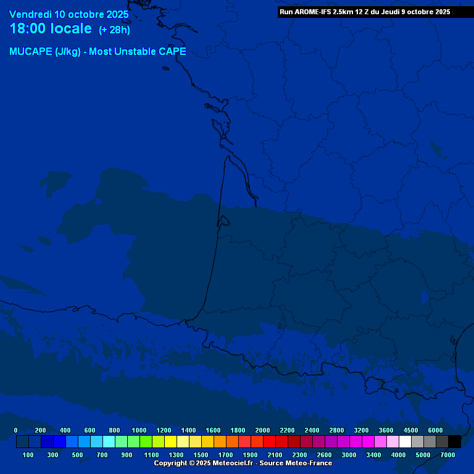Click the 500 legend value label

(77, 455)
